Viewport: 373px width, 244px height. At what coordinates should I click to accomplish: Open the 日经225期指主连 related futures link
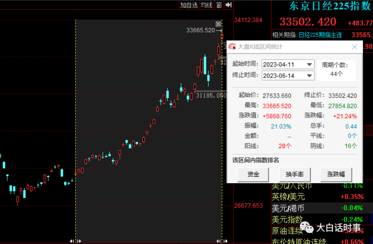coord(320,35)
